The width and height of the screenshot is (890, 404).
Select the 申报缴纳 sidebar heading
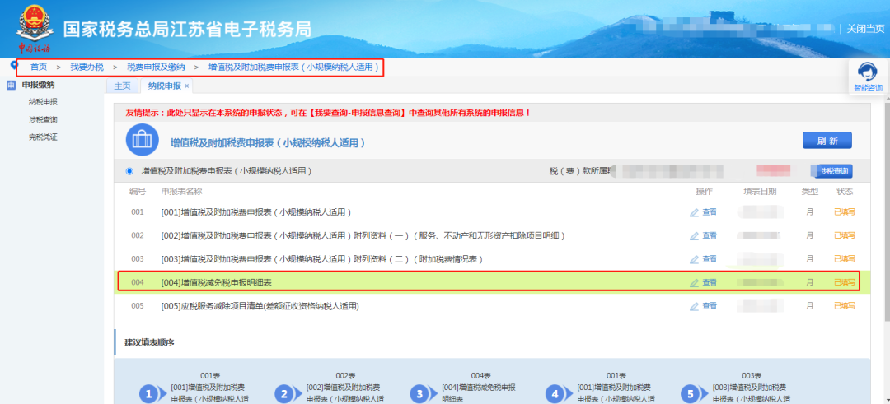[x=38, y=85]
